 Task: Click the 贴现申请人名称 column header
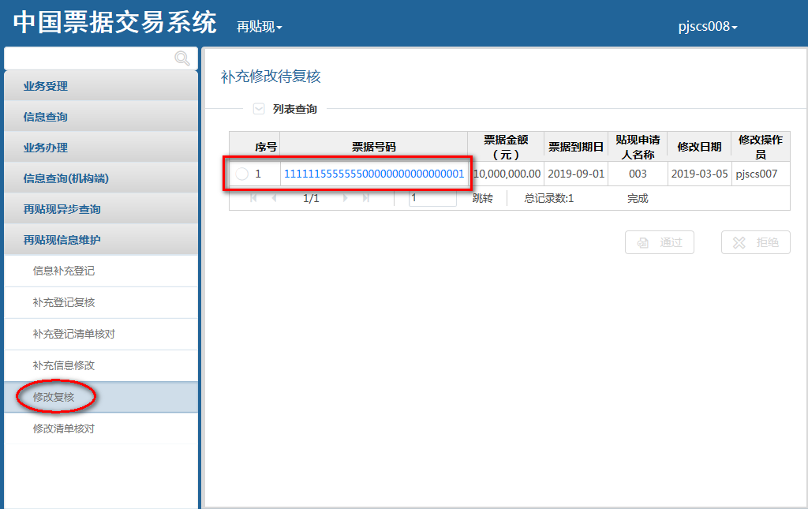[x=638, y=147]
